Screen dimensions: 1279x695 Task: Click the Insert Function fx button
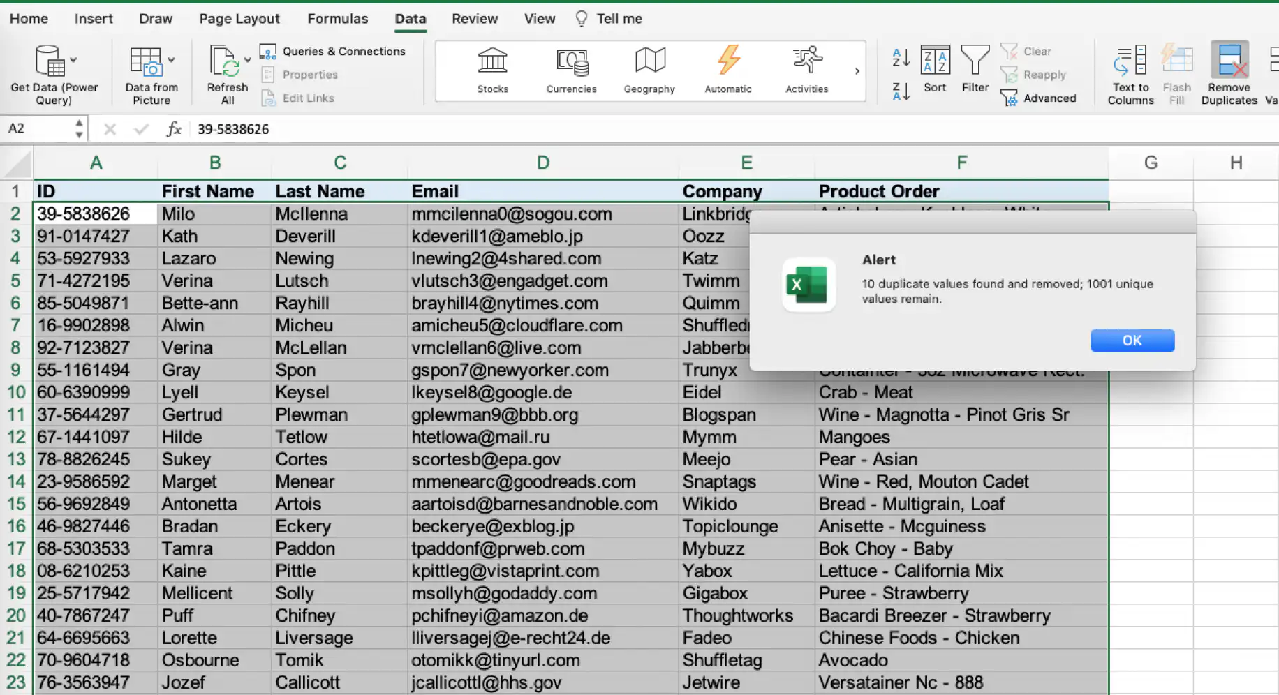pyautogui.click(x=174, y=129)
